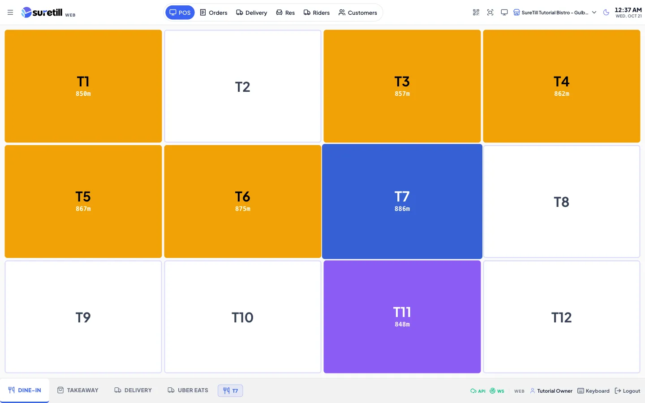Switch to Delivery order type at bottom
Image resolution: width=645 pixels, height=403 pixels.
coord(133,390)
